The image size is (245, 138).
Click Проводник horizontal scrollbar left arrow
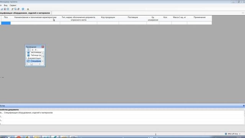click(28, 64)
